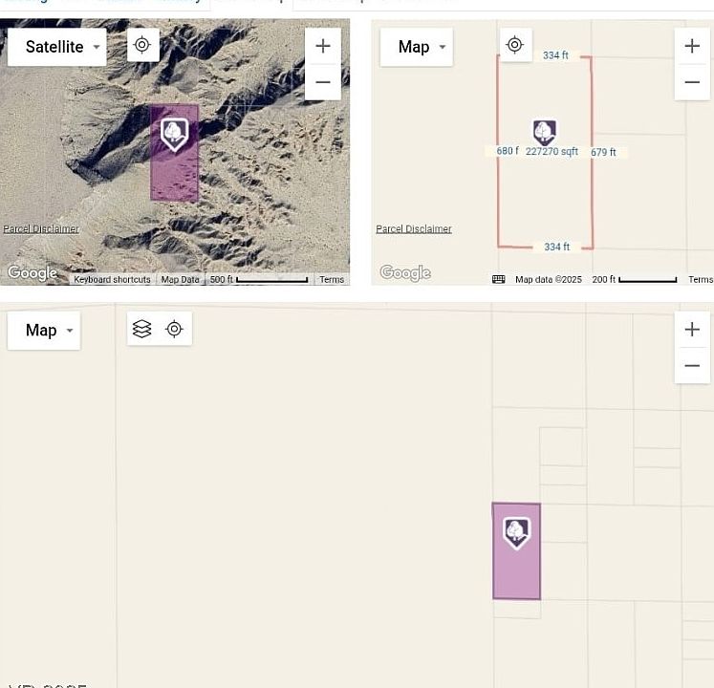Zoom in on the parcel dimensions map
Viewport: 714px width, 688px height.
click(692, 46)
